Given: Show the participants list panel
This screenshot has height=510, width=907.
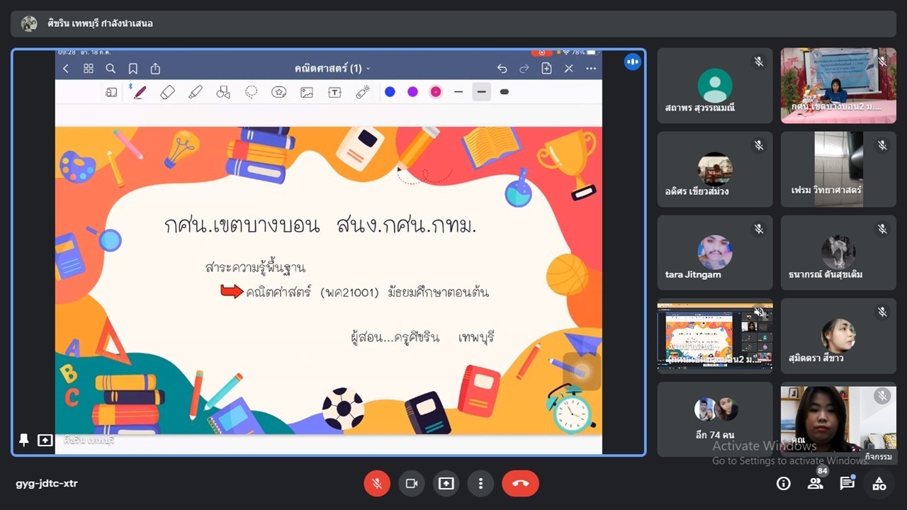Looking at the screenshot, I should pos(815,483).
